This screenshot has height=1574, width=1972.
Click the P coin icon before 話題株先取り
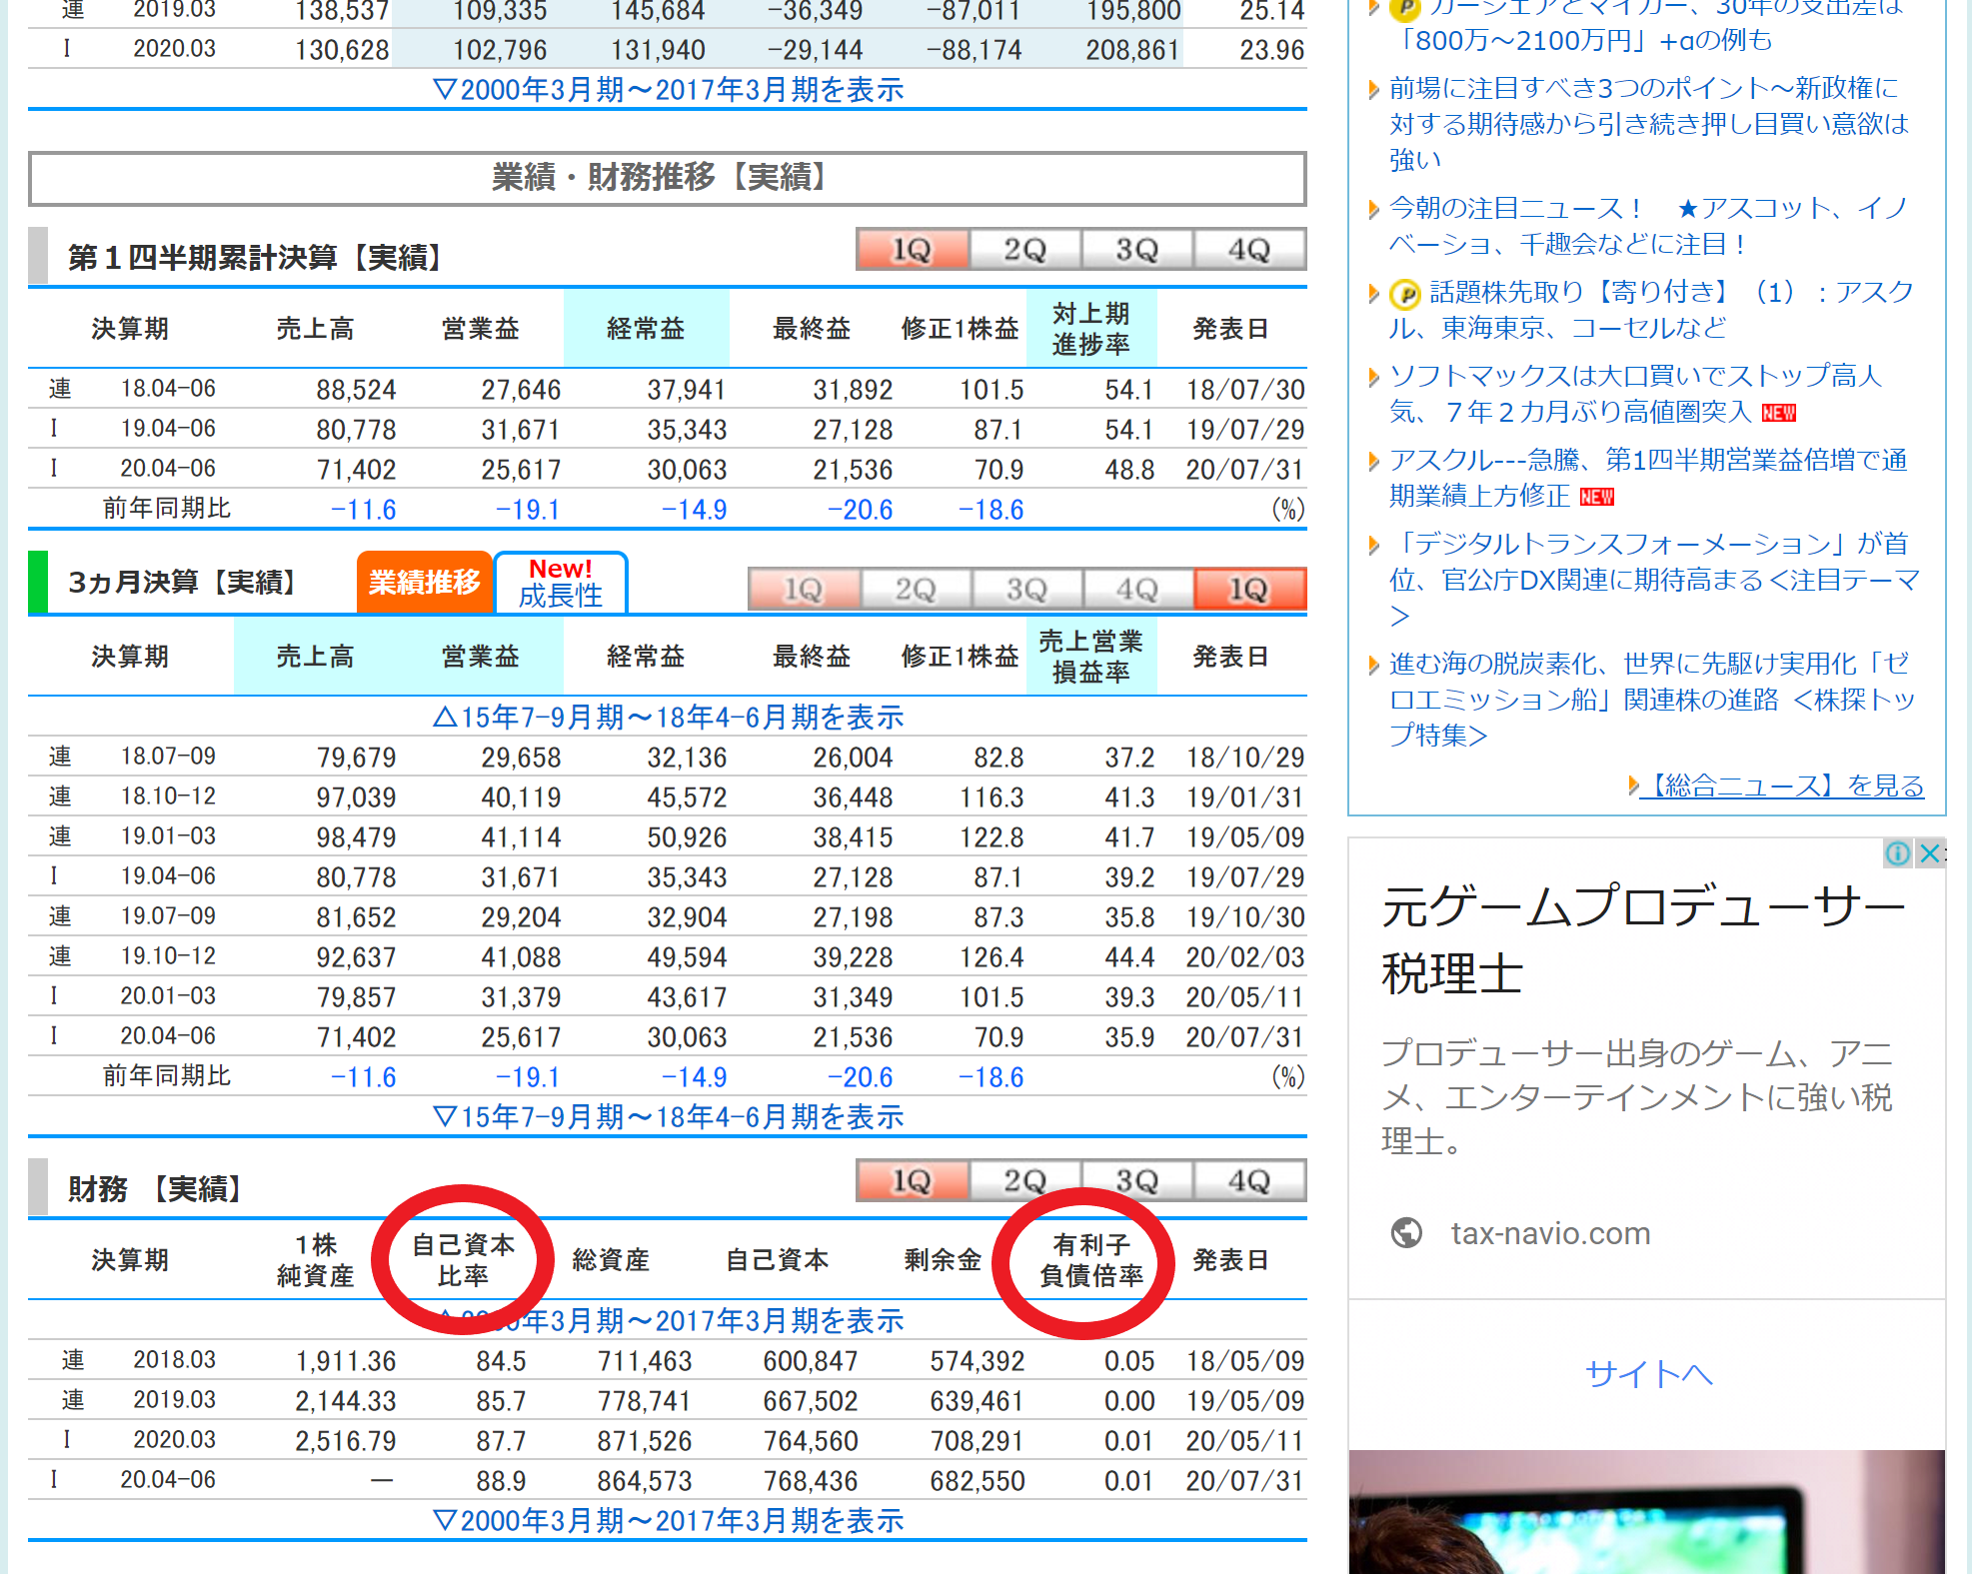click(1405, 294)
